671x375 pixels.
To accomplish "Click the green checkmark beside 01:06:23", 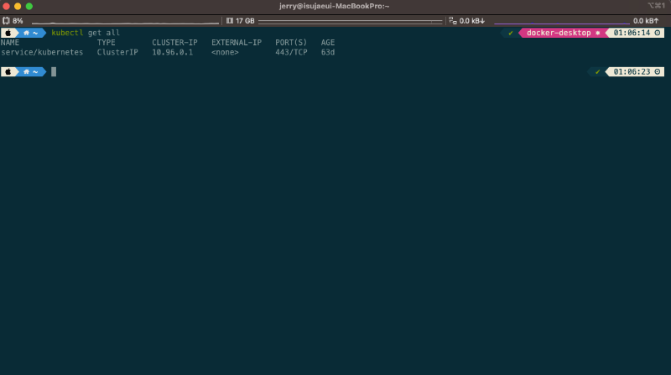I will coord(597,71).
